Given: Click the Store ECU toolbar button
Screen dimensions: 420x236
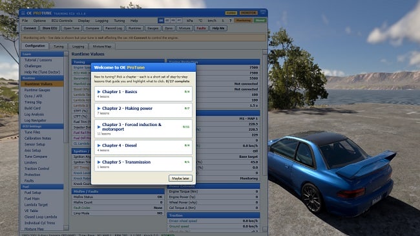Looking at the screenshot, I should [50, 28].
